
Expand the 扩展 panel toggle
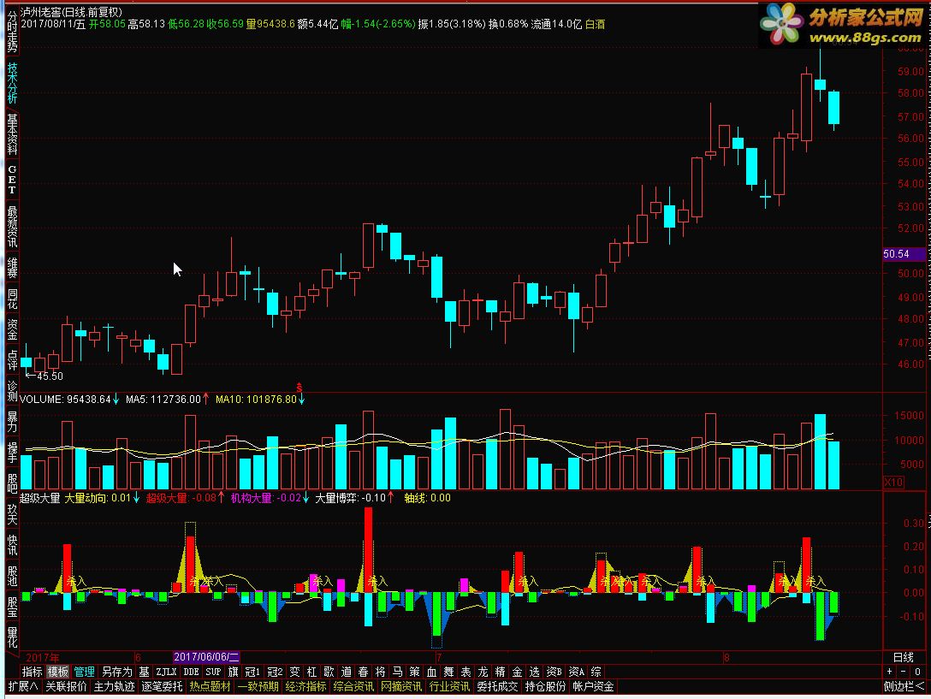[23, 686]
